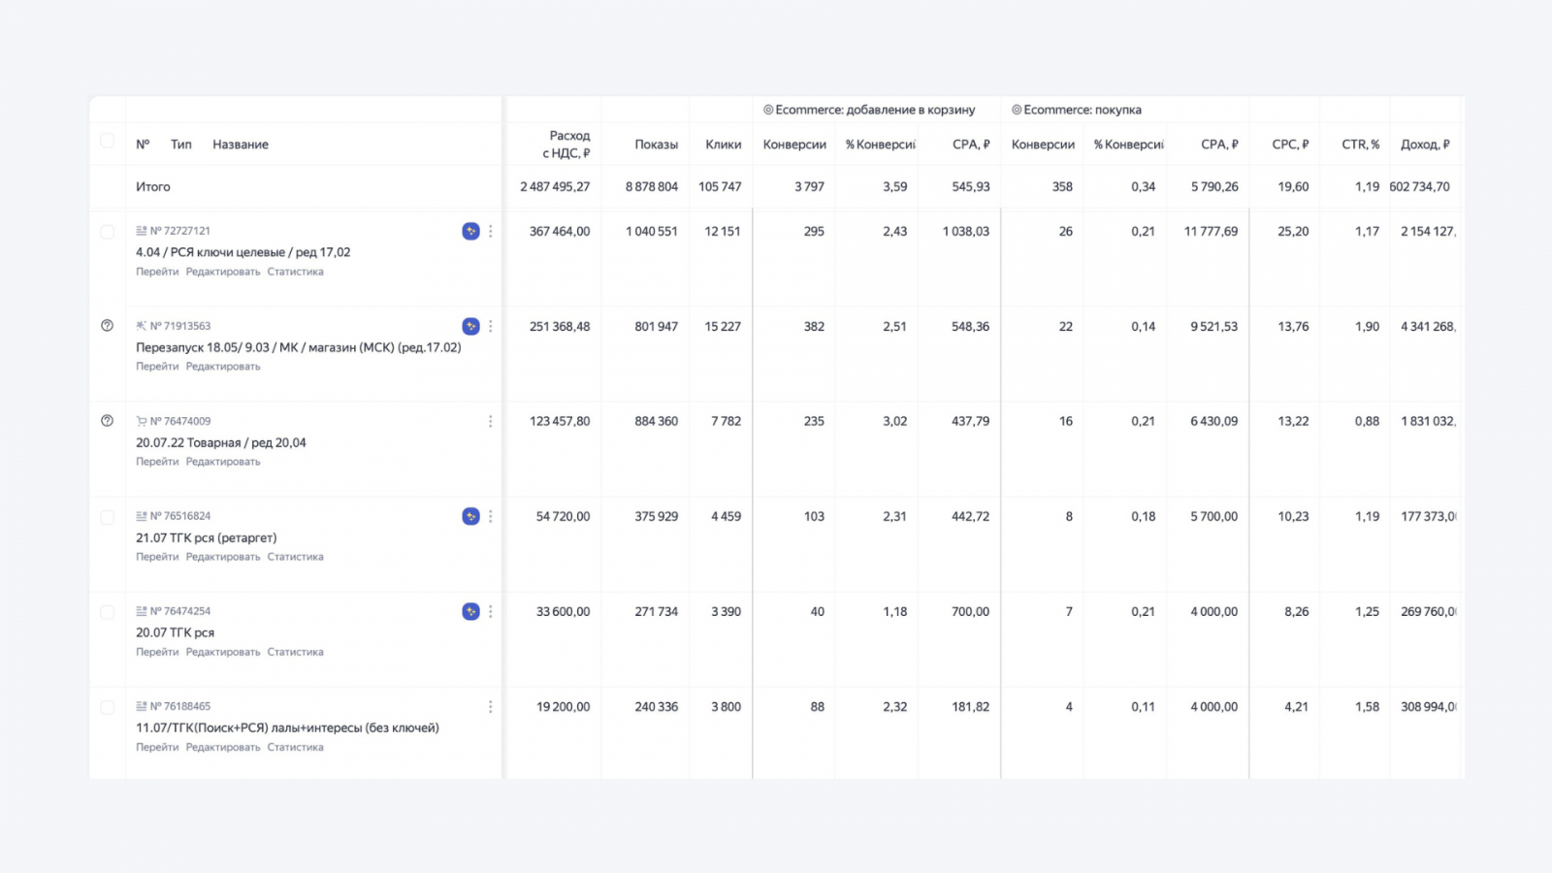
Task: Sort by the 'Расход с НДС' column header
Action: (x=567, y=144)
